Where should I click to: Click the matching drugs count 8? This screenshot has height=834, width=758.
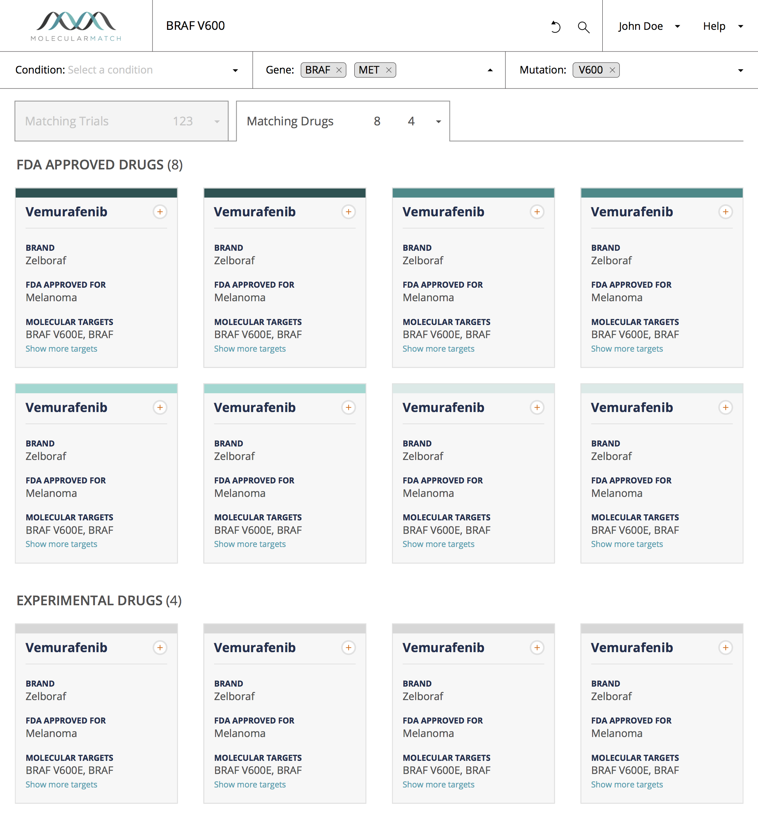[x=377, y=121]
